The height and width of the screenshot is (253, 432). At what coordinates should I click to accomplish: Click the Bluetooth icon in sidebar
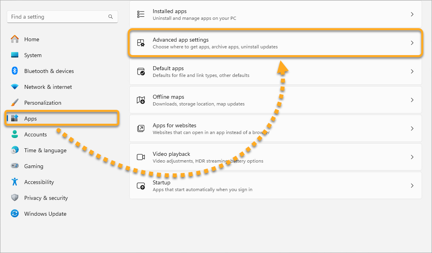coord(15,71)
